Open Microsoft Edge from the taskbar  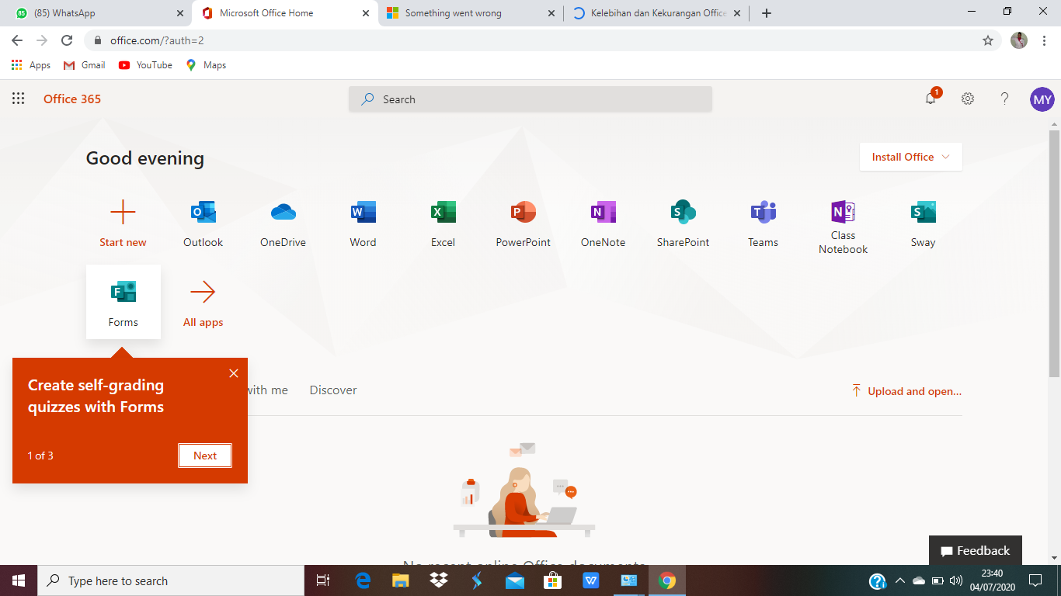pos(363,580)
